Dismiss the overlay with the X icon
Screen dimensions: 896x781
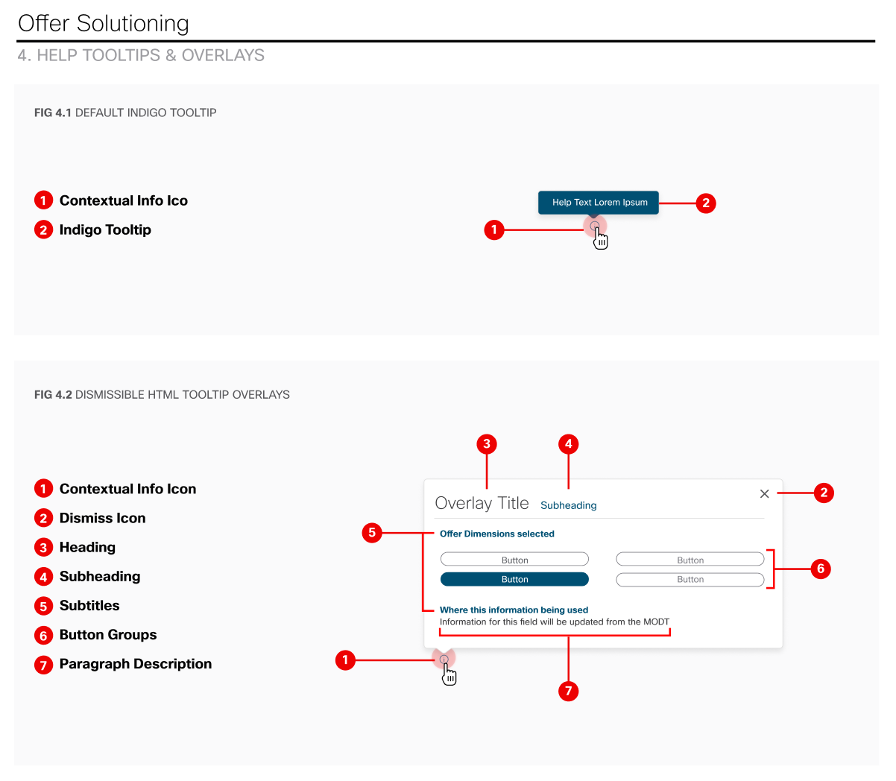click(764, 493)
